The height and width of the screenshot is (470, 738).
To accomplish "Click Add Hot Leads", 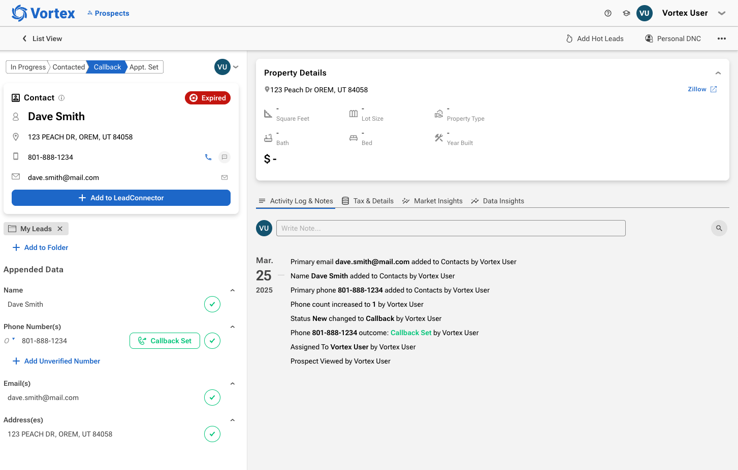I will 595,39.
